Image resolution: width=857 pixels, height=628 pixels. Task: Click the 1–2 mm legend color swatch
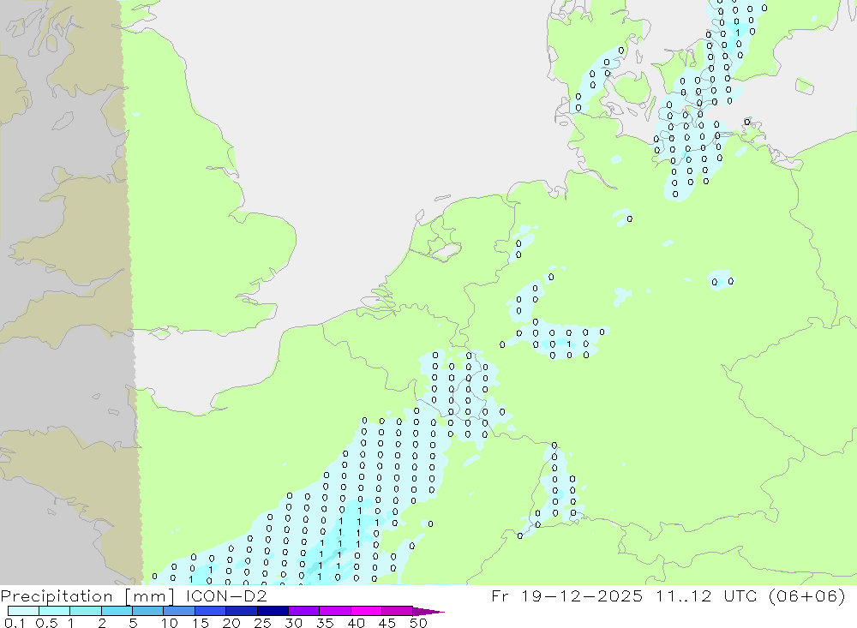[x=86, y=611]
